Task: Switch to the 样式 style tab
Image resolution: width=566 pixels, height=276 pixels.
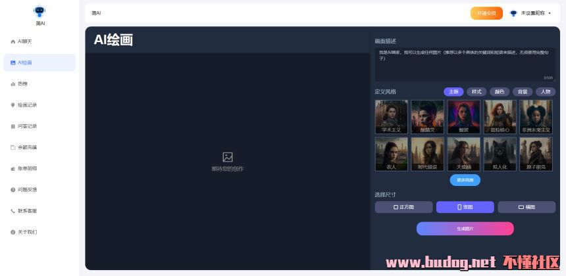Action: 476,92
